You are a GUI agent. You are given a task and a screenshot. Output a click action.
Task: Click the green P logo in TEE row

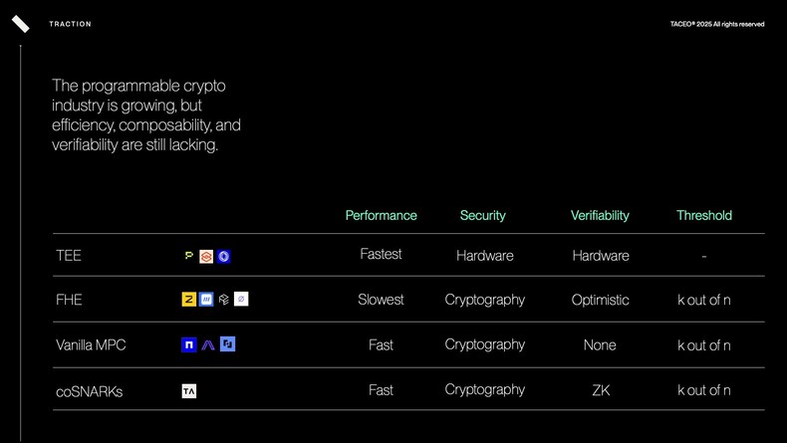pyautogui.click(x=189, y=257)
